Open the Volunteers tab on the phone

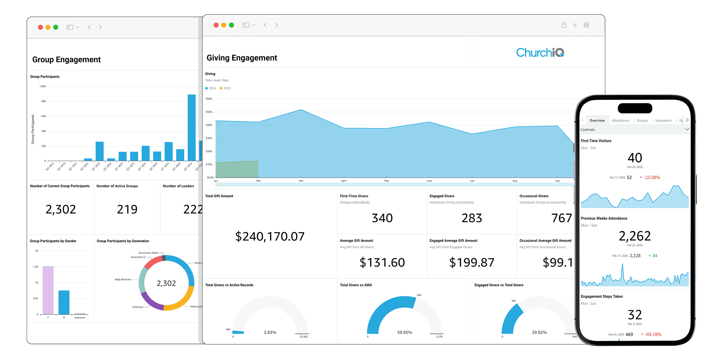pos(663,121)
